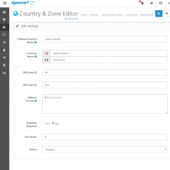Select No for Postcode Required
Image resolution: width=170 pixels, height=170 pixels.
53,123
